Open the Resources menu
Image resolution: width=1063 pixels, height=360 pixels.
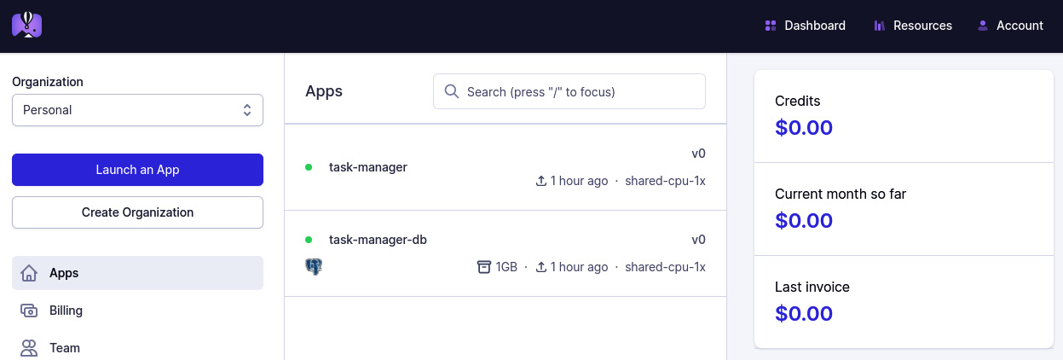coord(913,26)
